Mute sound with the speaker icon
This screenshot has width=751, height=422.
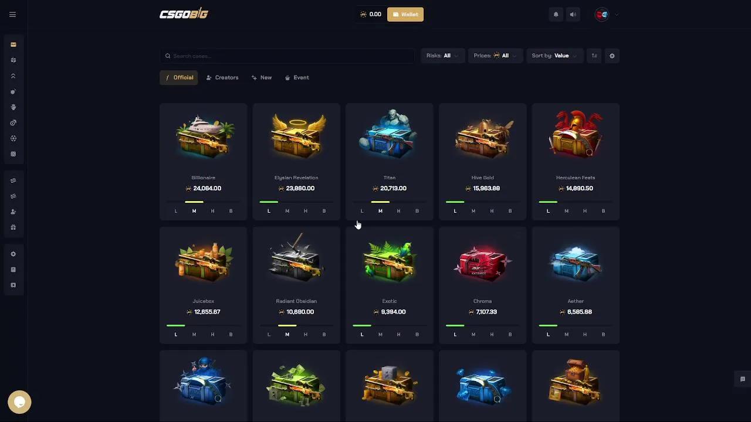pos(573,15)
